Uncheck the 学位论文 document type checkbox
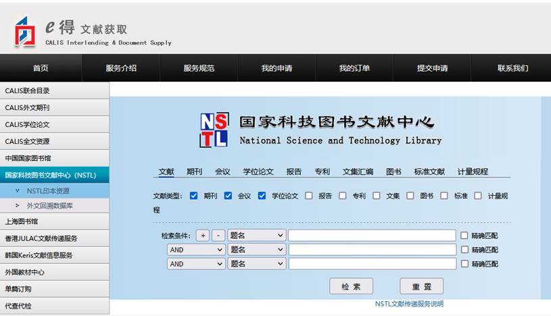Image resolution: width=551 pixels, height=316 pixels. point(262,196)
